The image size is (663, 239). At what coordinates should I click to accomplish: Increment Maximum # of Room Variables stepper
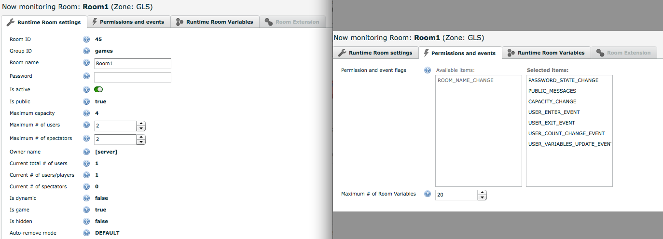482,193
